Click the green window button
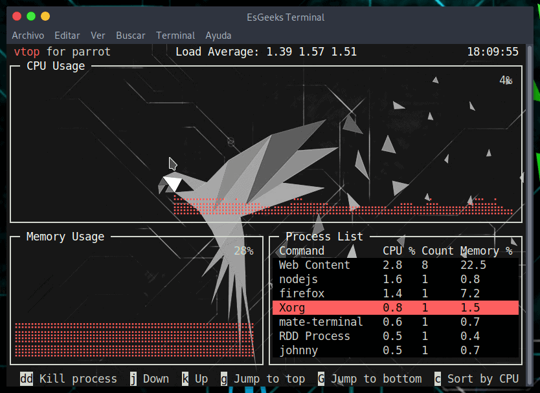The height and width of the screenshot is (393, 540). (x=31, y=16)
